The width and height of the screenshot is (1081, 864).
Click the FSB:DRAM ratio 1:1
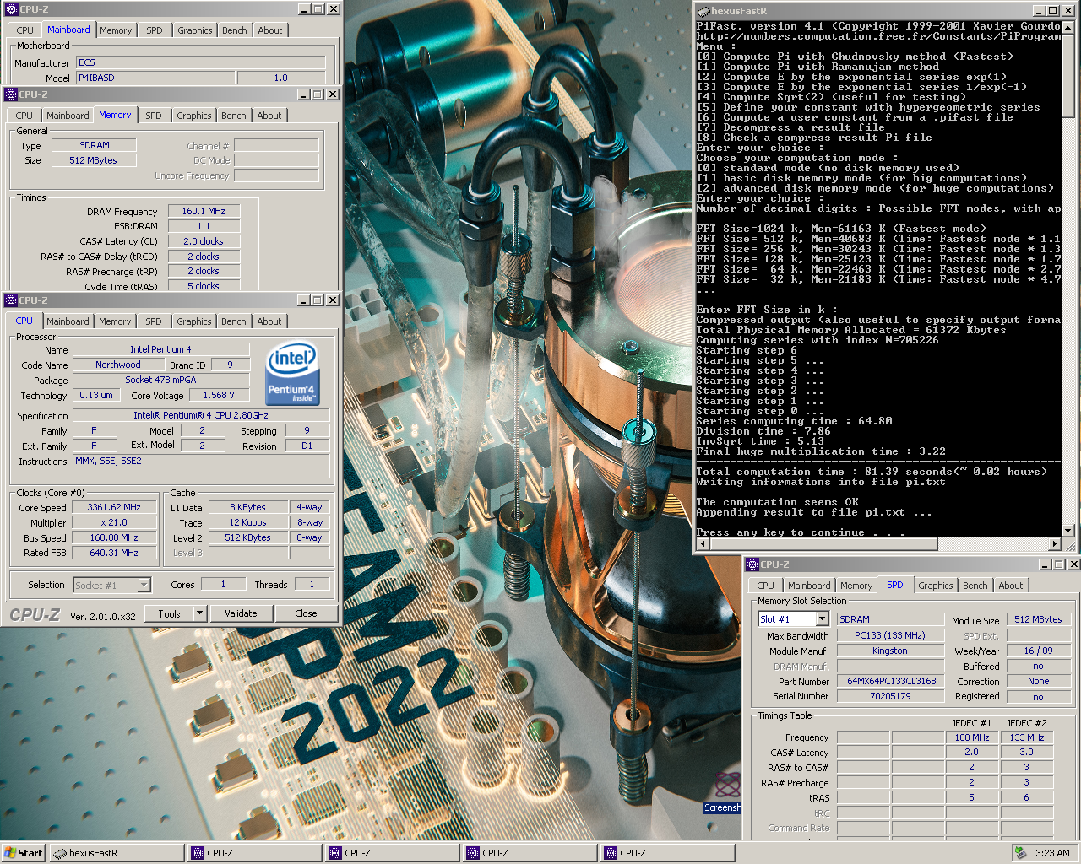204,227
